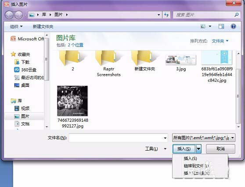This screenshot has width=245, height=187.
Task: Click the search magnifier icon
Action: [x=237, y=15]
